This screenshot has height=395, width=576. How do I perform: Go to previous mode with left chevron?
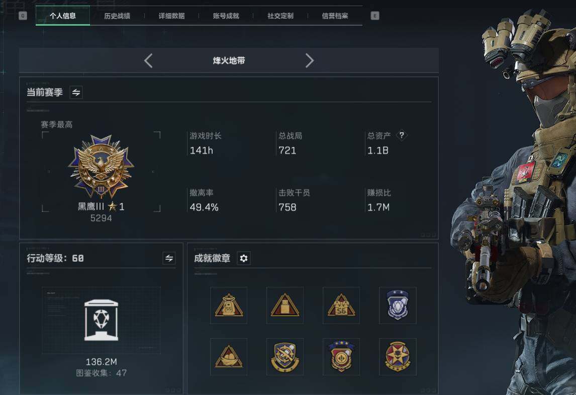click(x=148, y=61)
